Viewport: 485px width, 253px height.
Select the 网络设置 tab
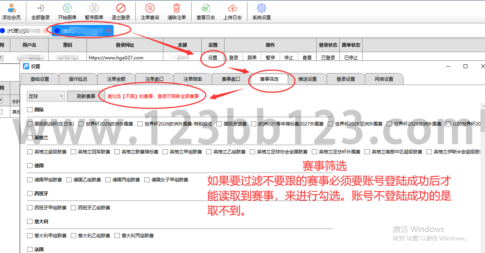[384, 79]
